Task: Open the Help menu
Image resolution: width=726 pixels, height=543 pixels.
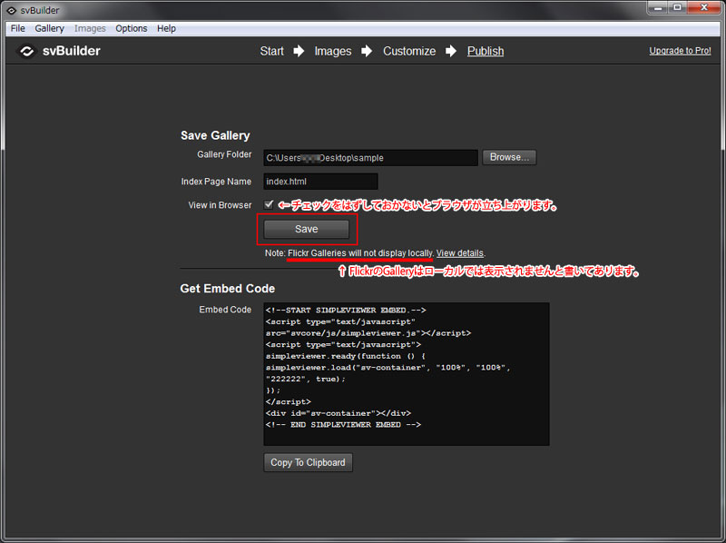Action: click(x=166, y=28)
